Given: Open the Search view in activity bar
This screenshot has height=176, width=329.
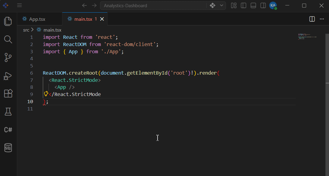Looking at the screenshot, I should [x=8, y=39].
